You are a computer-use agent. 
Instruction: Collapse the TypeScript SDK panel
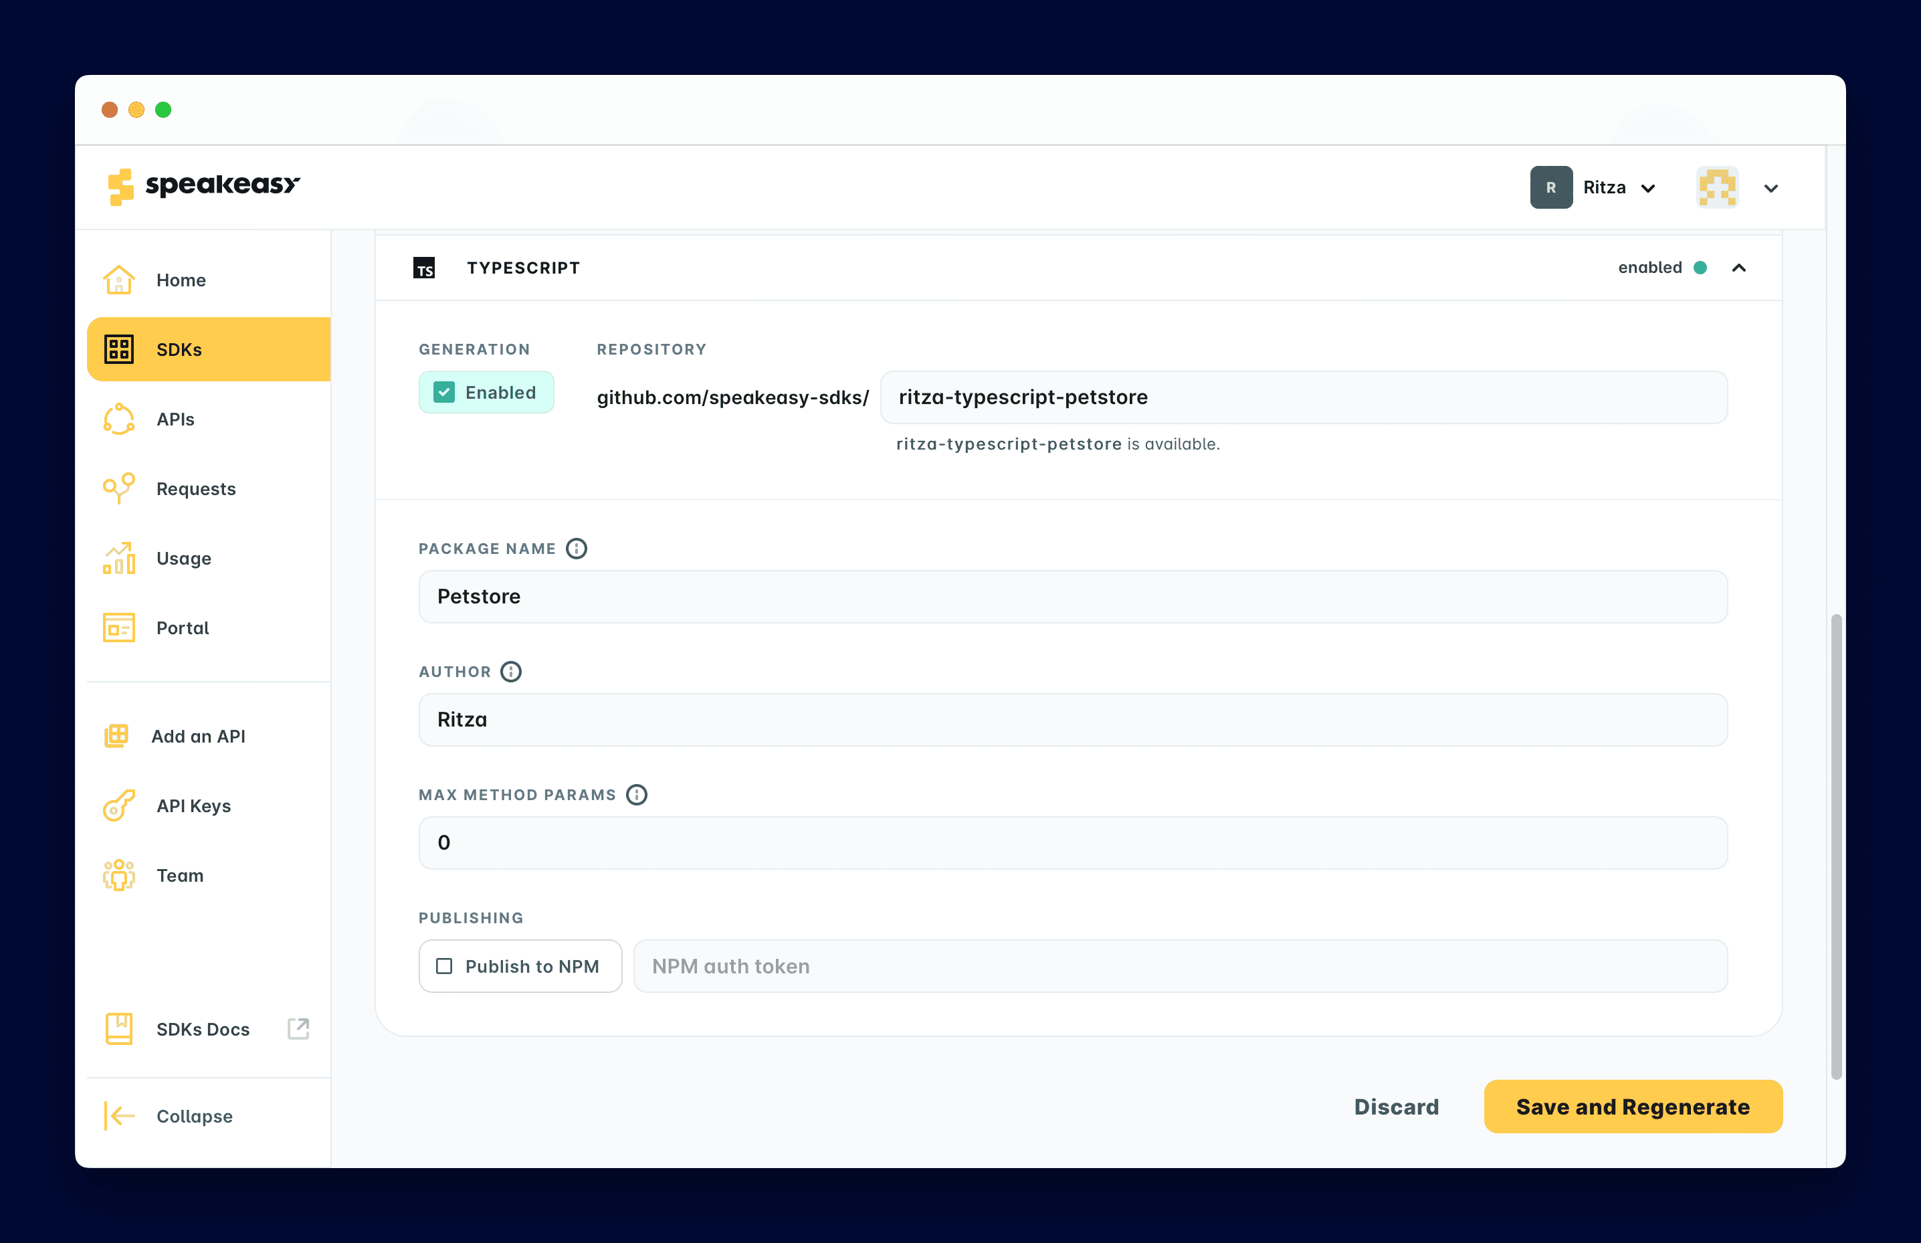pos(1740,266)
